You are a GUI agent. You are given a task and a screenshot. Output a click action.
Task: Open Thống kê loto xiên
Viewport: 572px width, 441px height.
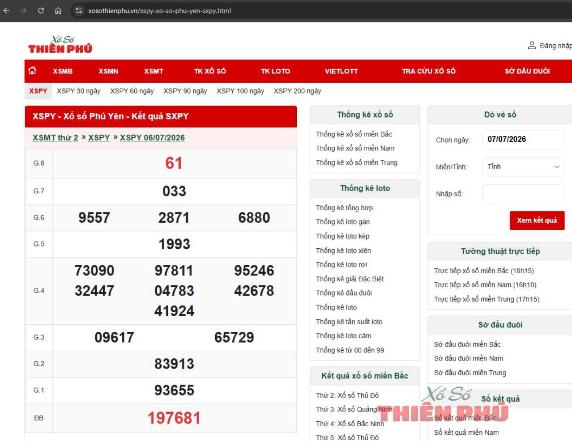(343, 250)
